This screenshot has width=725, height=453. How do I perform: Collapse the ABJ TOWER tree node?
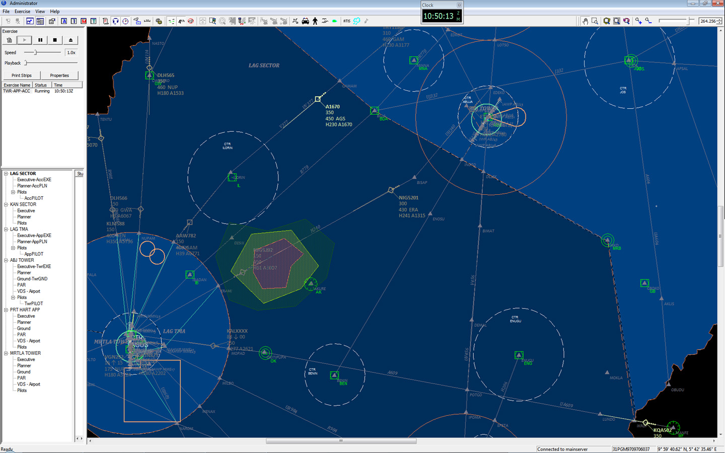(6, 260)
